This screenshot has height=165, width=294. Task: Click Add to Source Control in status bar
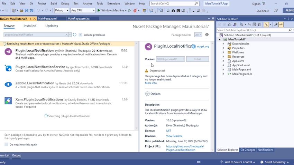pyautogui.click(x=238, y=162)
